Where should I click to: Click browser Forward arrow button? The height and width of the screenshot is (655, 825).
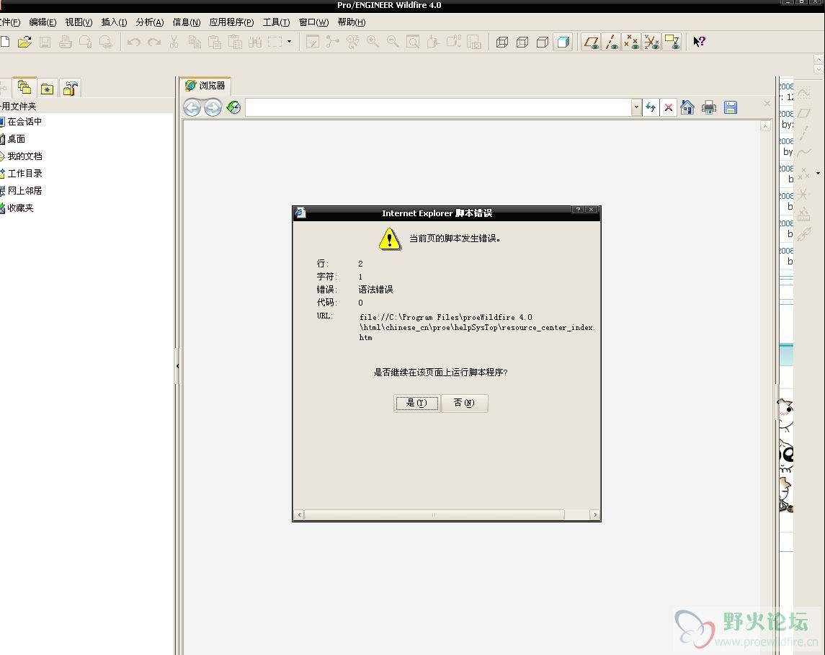point(213,108)
